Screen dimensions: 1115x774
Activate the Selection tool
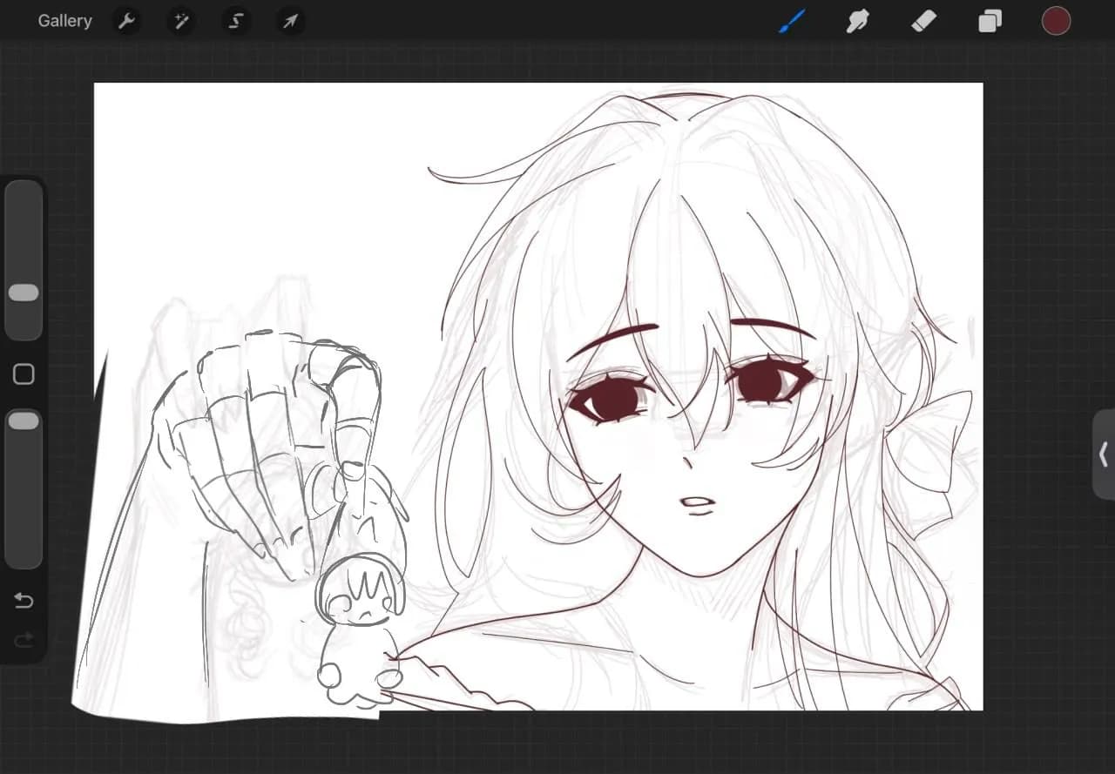(235, 21)
